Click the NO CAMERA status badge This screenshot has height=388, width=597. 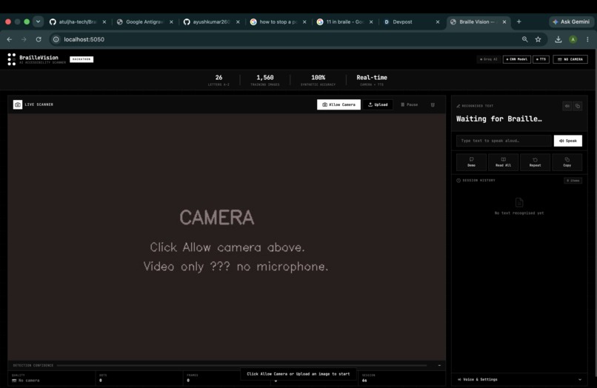coord(570,59)
